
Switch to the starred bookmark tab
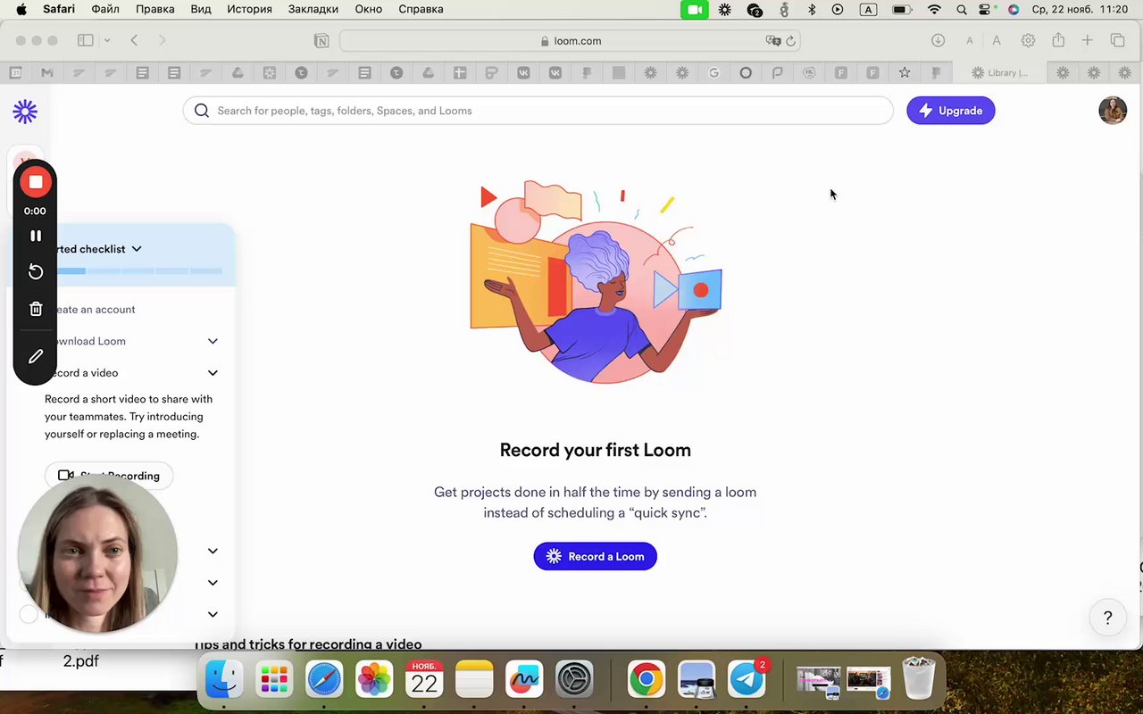905,73
